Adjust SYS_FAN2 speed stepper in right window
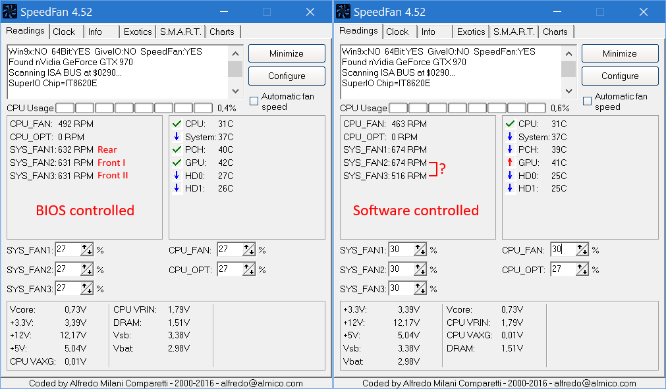This screenshot has width=666, height=389. coord(420,269)
